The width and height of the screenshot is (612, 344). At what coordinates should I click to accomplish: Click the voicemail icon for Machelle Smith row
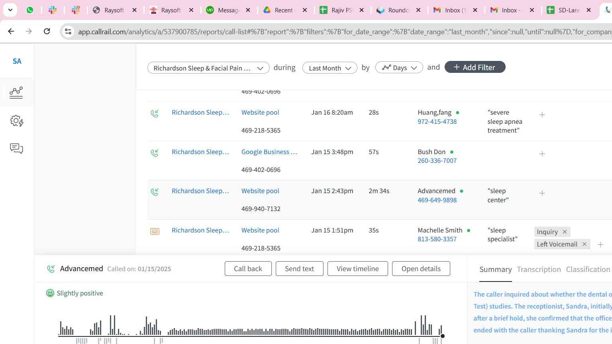coord(155,231)
